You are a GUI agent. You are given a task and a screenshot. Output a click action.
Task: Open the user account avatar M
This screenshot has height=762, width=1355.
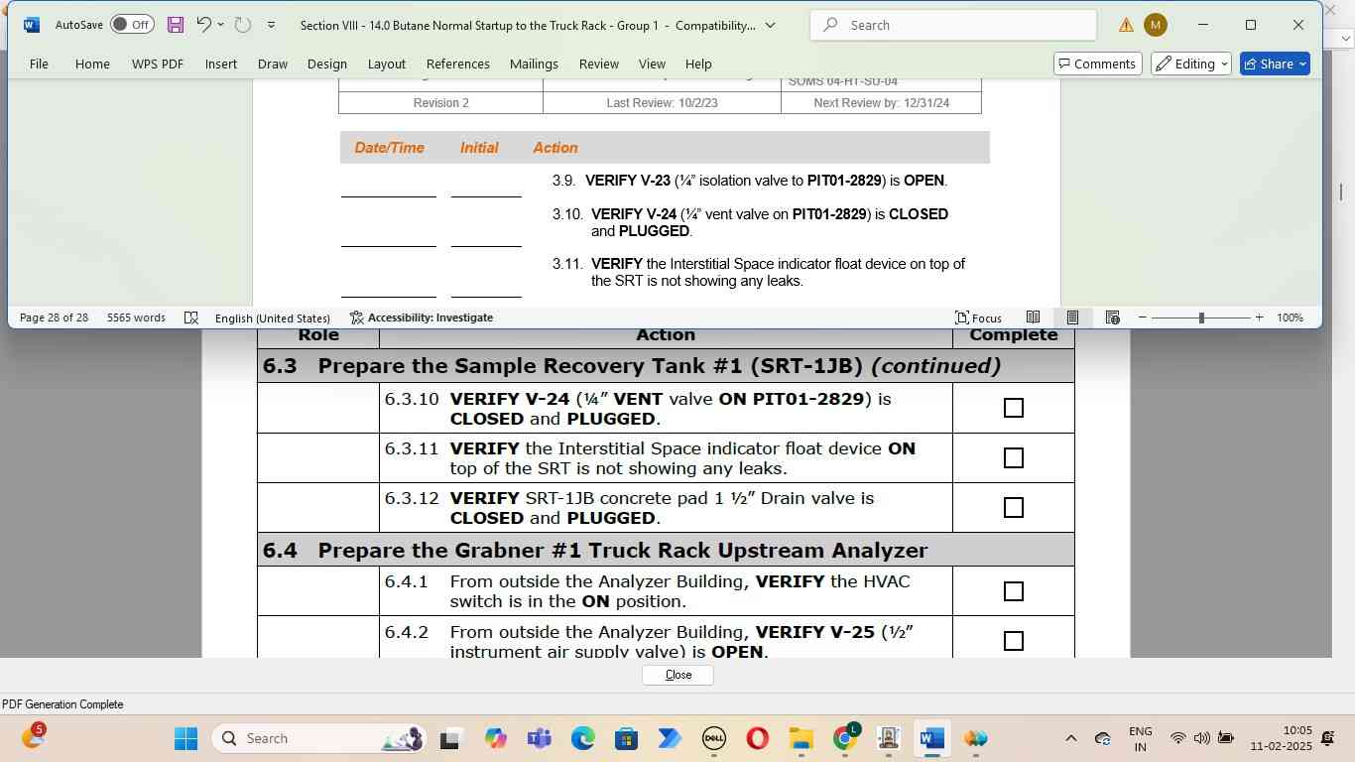click(1156, 25)
